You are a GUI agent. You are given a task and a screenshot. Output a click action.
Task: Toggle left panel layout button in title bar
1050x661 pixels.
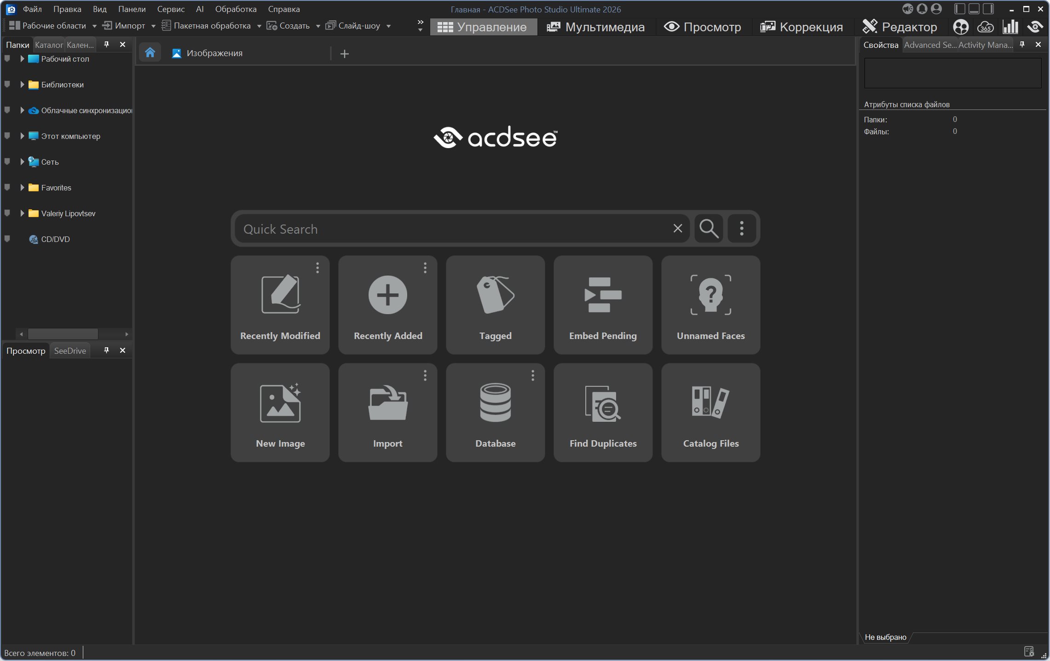click(959, 9)
